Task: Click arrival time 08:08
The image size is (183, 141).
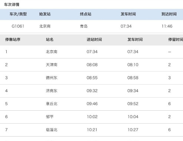Action: click(92, 65)
